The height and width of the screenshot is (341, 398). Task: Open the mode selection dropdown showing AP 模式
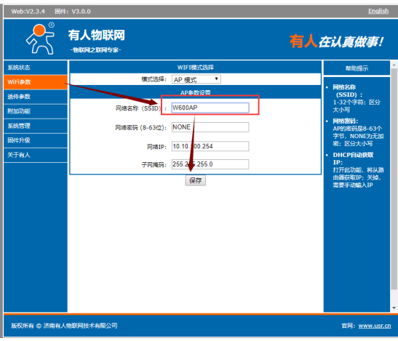point(196,79)
